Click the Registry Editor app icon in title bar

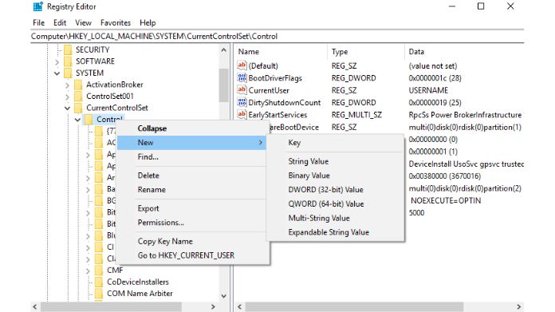[x=37, y=6]
